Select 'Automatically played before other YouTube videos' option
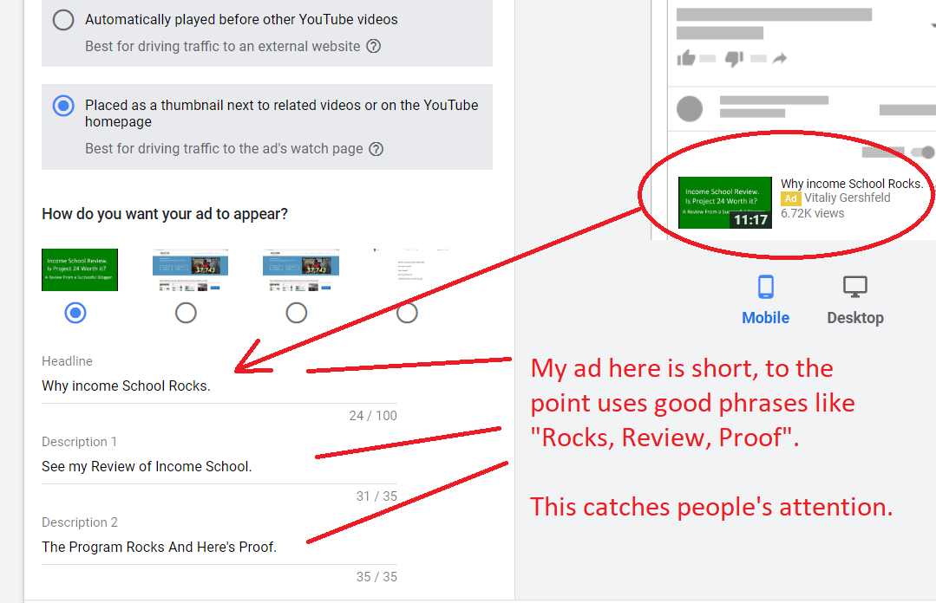 point(63,20)
